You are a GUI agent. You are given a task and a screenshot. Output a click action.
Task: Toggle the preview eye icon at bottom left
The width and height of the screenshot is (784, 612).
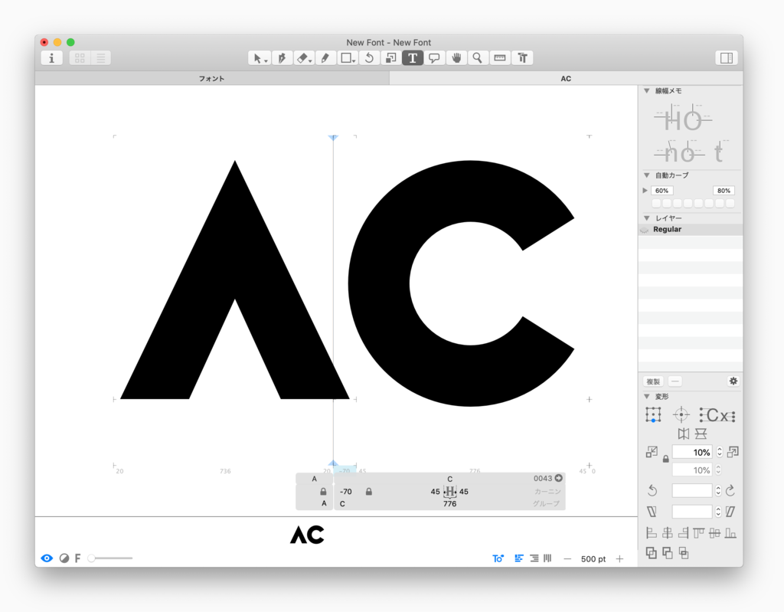tap(47, 558)
